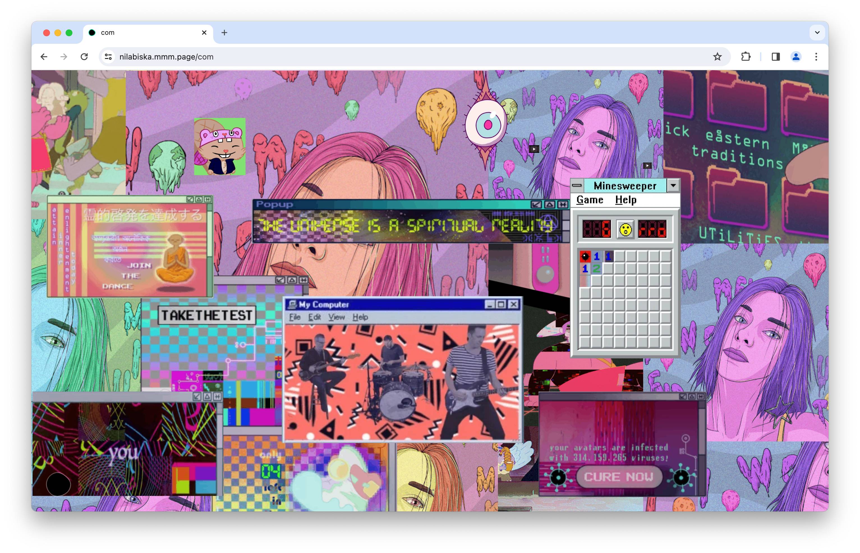
Task: Open the Help menu in Minesweeper
Action: point(625,200)
